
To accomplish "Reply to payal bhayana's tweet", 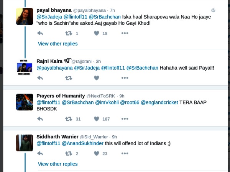I will [x=40, y=33].
